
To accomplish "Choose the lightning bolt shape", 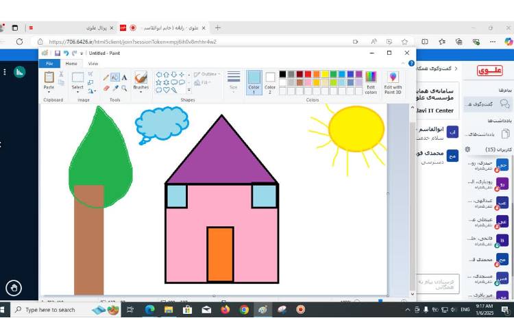I will 174,90.
